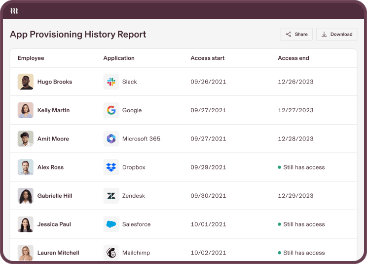Sort by the Application column header
The height and width of the screenshot is (264, 367).
click(119, 58)
